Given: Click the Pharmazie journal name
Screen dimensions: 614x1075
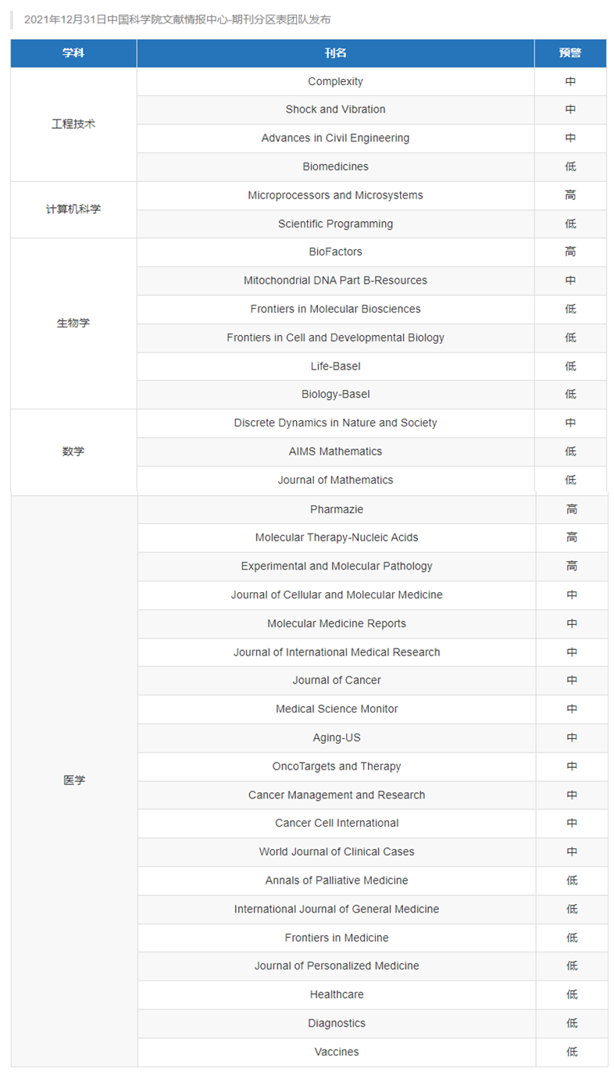Looking at the screenshot, I should [x=337, y=509].
